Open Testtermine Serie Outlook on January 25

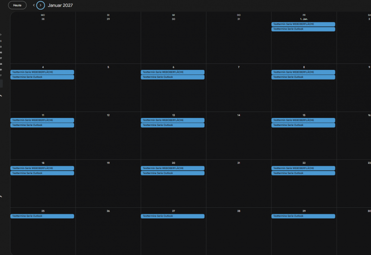click(42, 216)
